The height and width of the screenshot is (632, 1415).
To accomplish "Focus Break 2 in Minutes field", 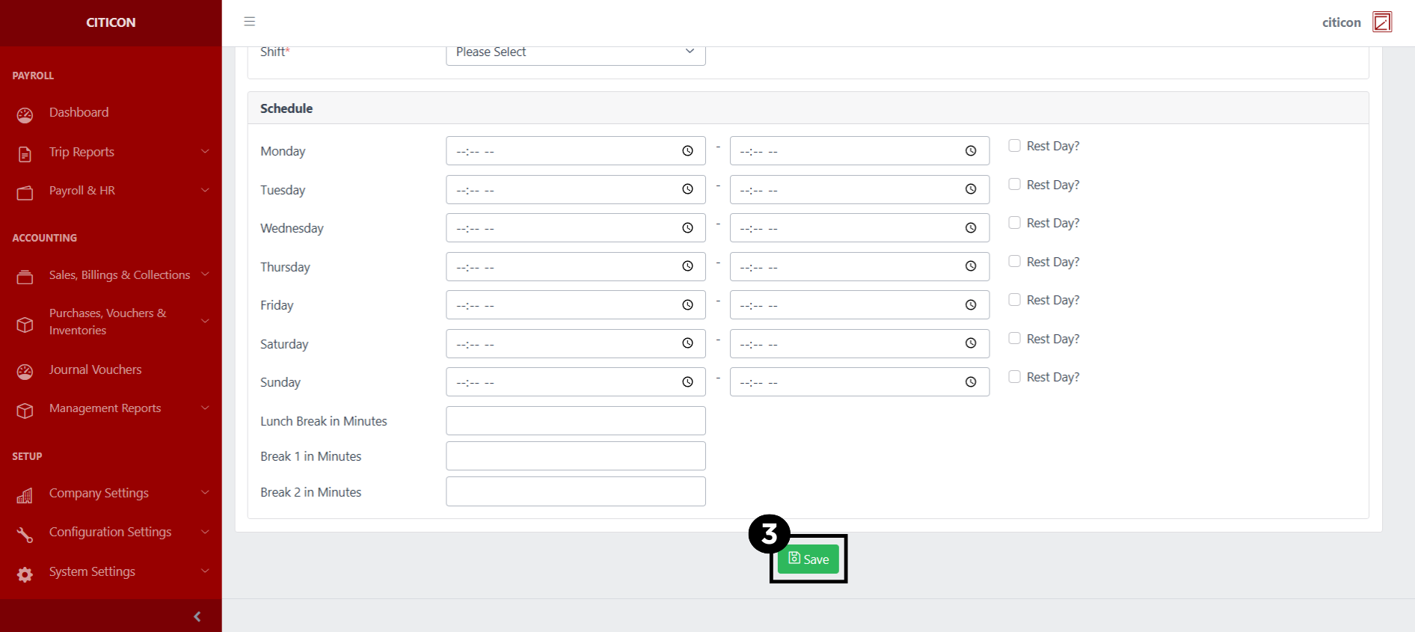I will coord(576,491).
